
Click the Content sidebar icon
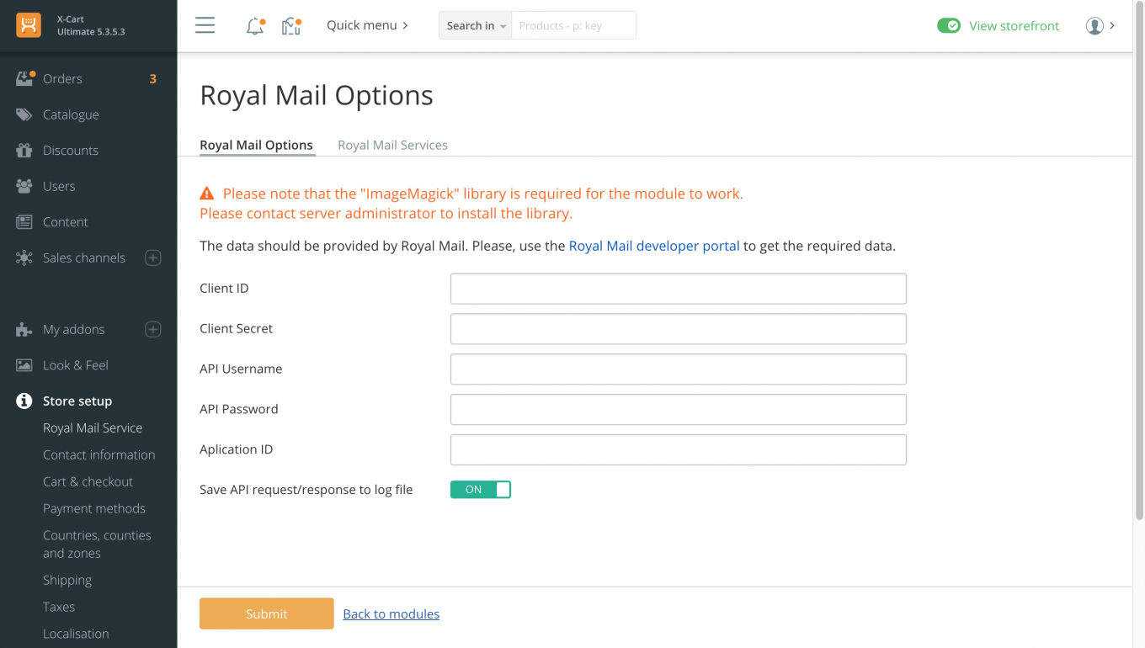pos(24,222)
